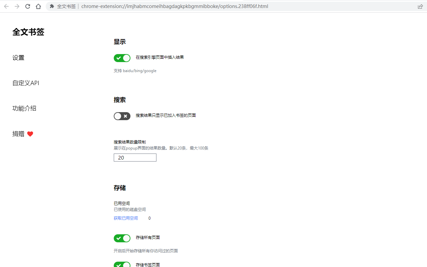This screenshot has height=267, width=427.
Task: Click the text 支持 baidu/bing/google
Action: (135, 71)
